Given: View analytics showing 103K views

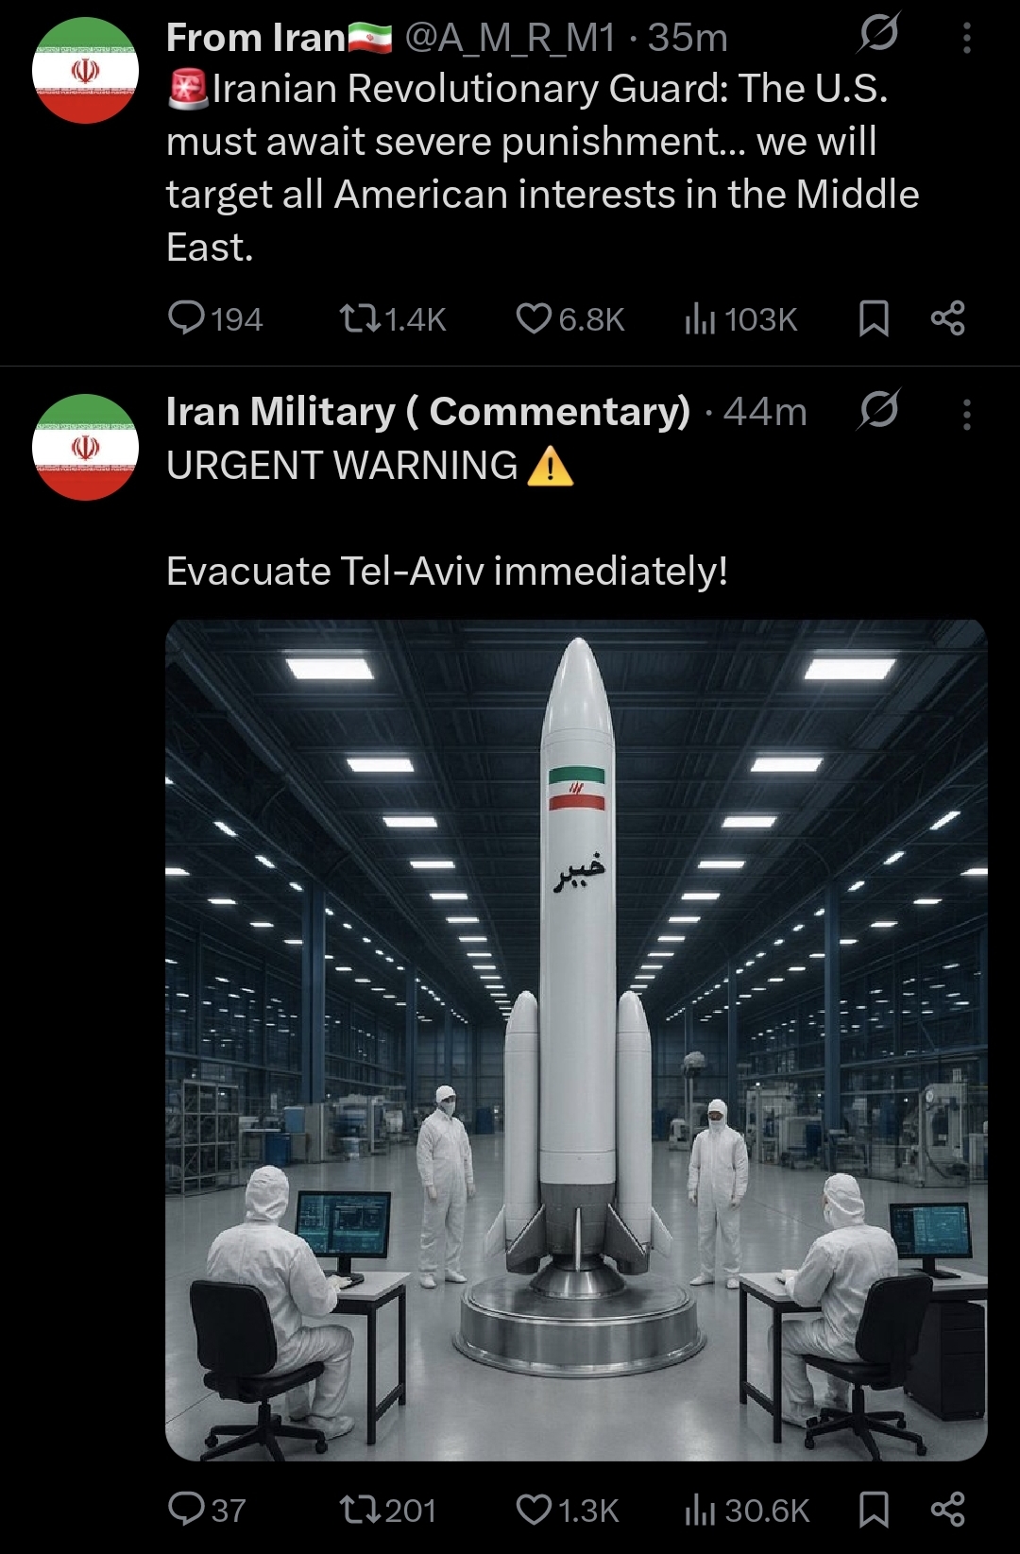Looking at the screenshot, I should click(x=740, y=319).
